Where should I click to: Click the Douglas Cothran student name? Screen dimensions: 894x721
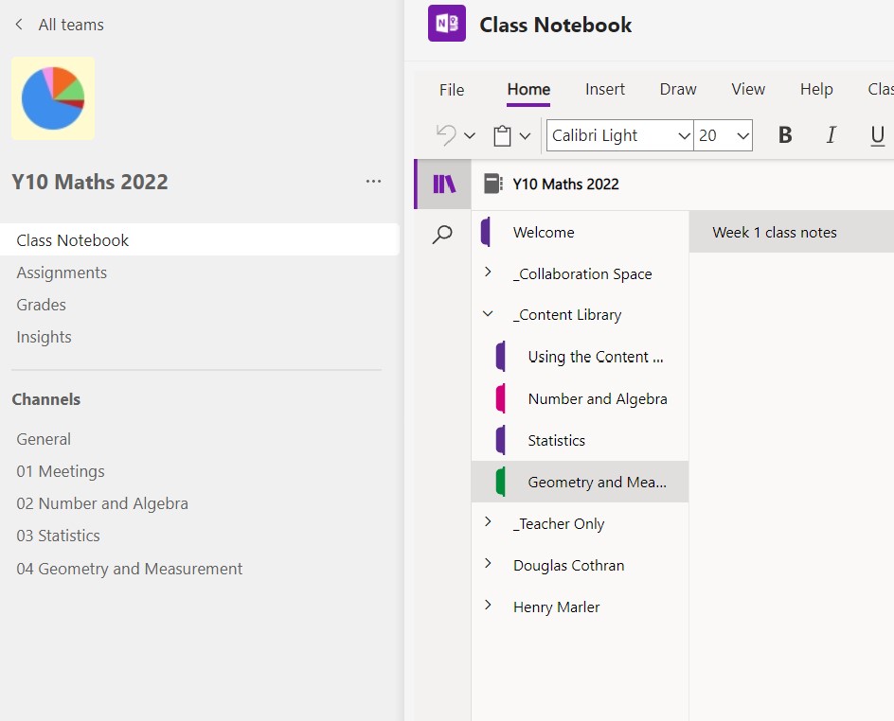tap(568, 566)
